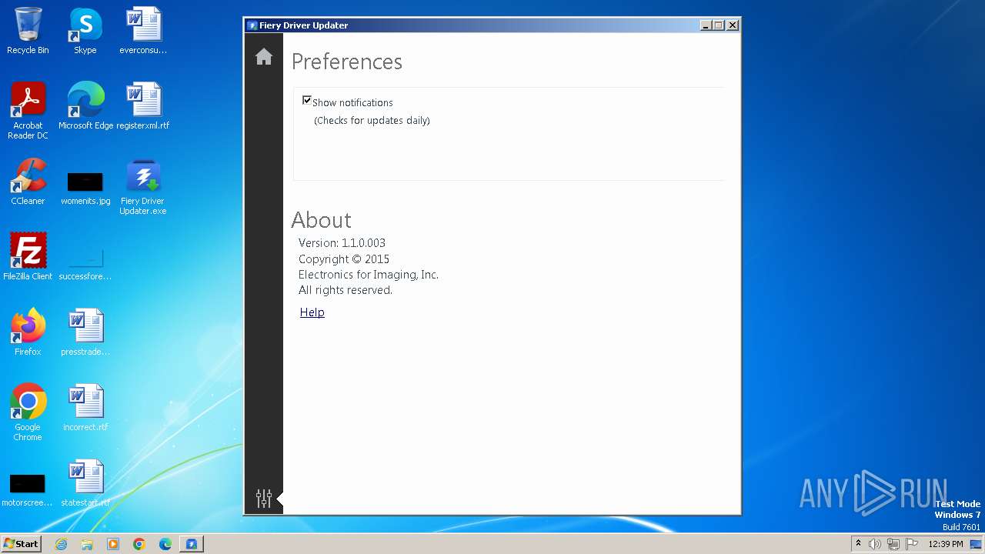Open Windows Media Player taskbar icon

click(x=113, y=544)
